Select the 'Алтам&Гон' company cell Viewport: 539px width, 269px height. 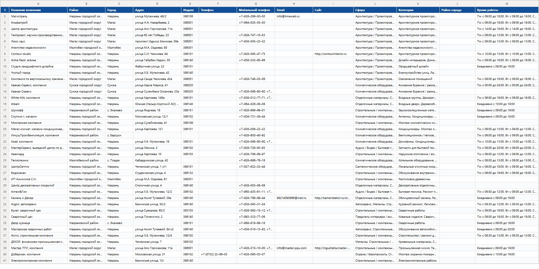(x=38, y=191)
